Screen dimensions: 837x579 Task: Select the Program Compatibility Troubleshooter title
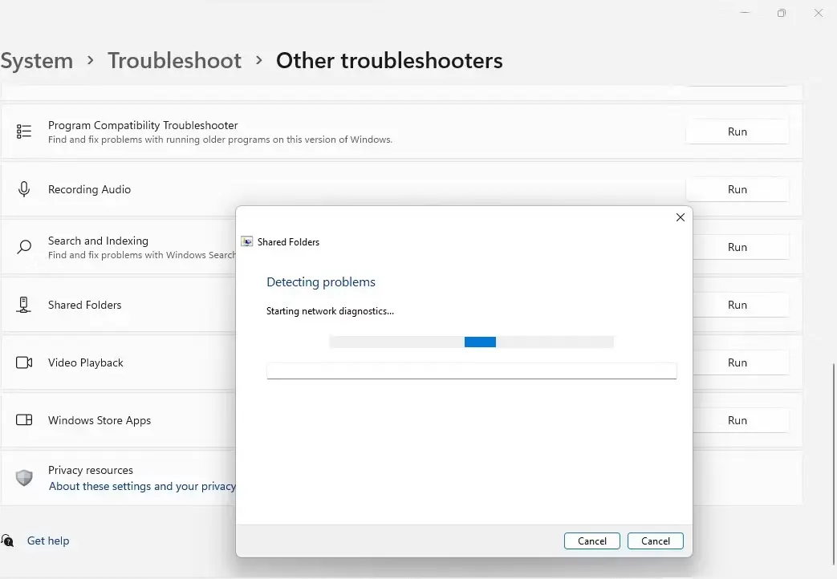143,125
